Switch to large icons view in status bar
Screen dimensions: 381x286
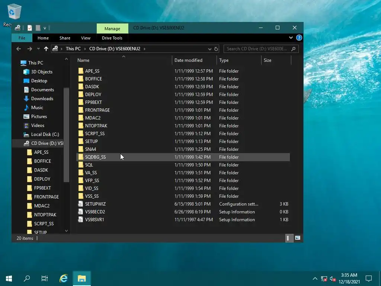coord(297,238)
